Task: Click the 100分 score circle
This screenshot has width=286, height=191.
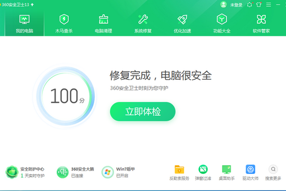Action: 65,96
